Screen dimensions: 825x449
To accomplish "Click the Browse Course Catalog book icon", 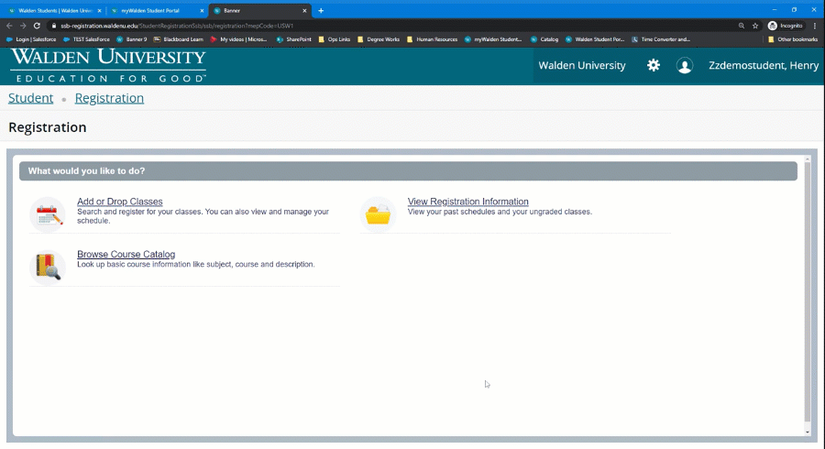I will pyautogui.click(x=48, y=267).
